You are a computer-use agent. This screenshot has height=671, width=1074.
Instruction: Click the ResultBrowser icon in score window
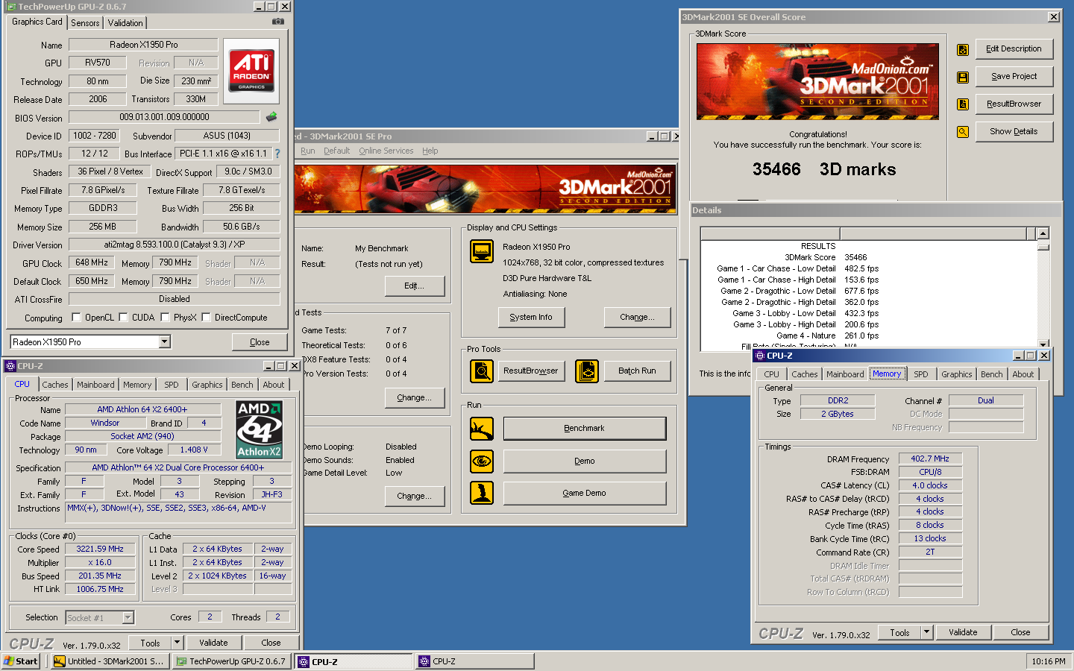[963, 104]
